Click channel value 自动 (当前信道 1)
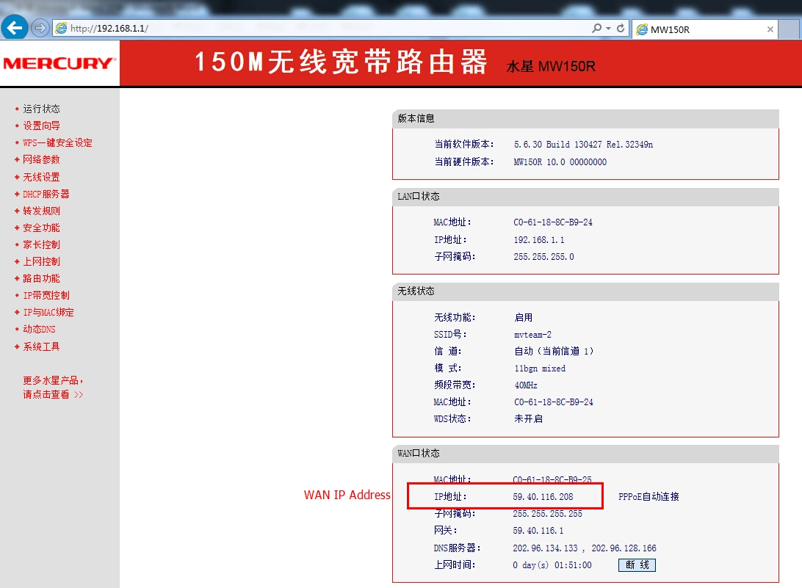Screen dimensions: 802x588 (x=554, y=352)
